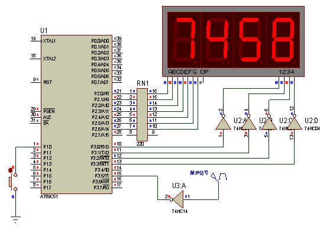Click the PSEN pin label
The image size is (320, 229).
coord(49,111)
